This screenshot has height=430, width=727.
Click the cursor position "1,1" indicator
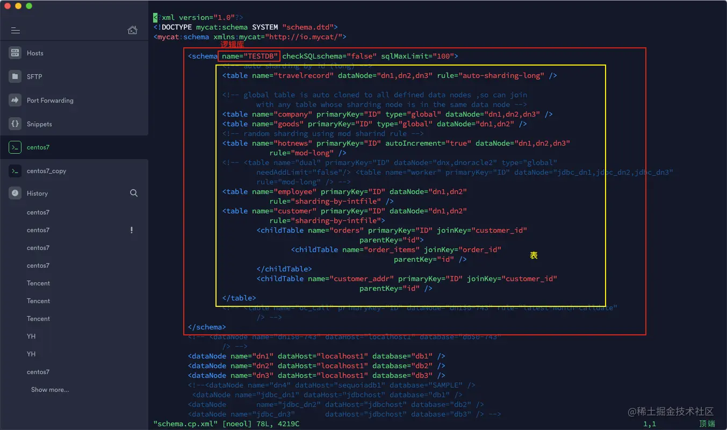(x=650, y=424)
